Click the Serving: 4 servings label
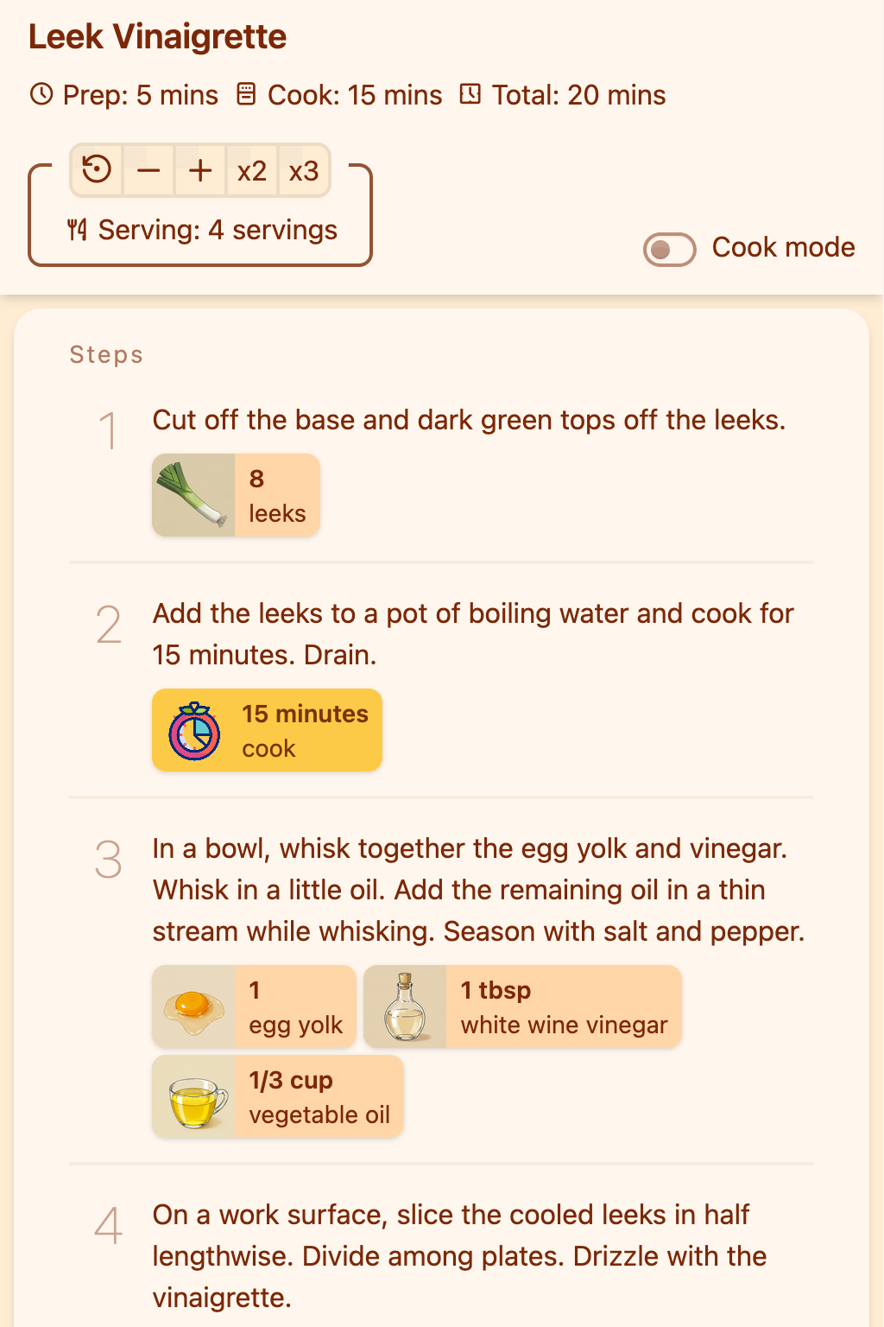 pos(218,230)
